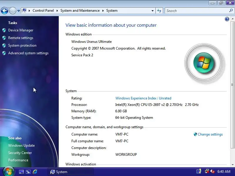
Task: Open Performance in See also
Action: (x=18, y=160)
